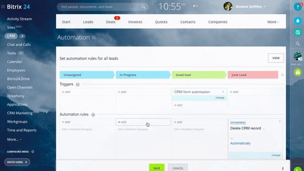The width and height of the screenshot is (304, 171).
Task: Edit Good lead in Workflow Designer
Action: [x=189, y=129]
